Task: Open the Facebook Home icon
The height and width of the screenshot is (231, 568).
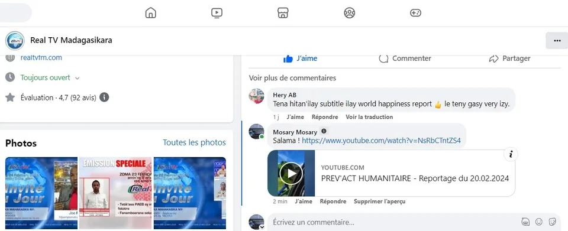Action: tap(150, 13)
